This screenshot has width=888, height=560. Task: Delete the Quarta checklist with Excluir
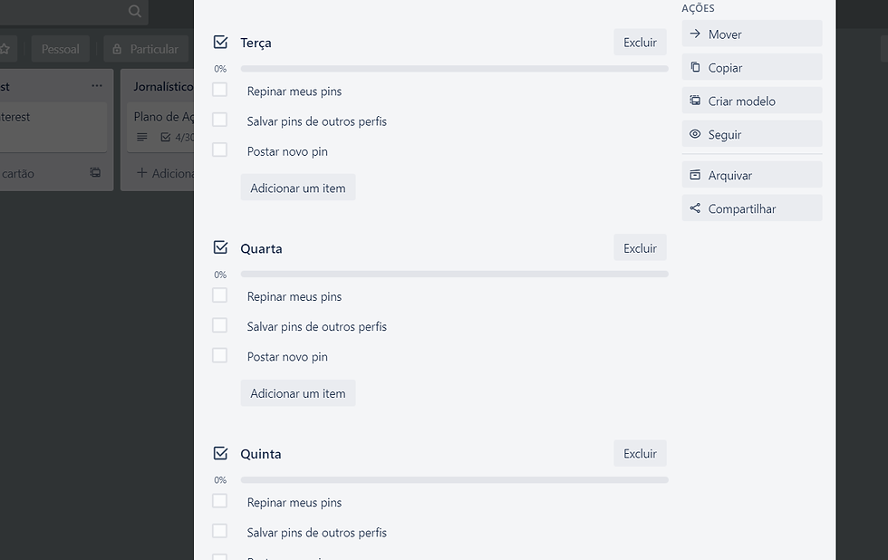pyautogui.click(x=640, y=248)
